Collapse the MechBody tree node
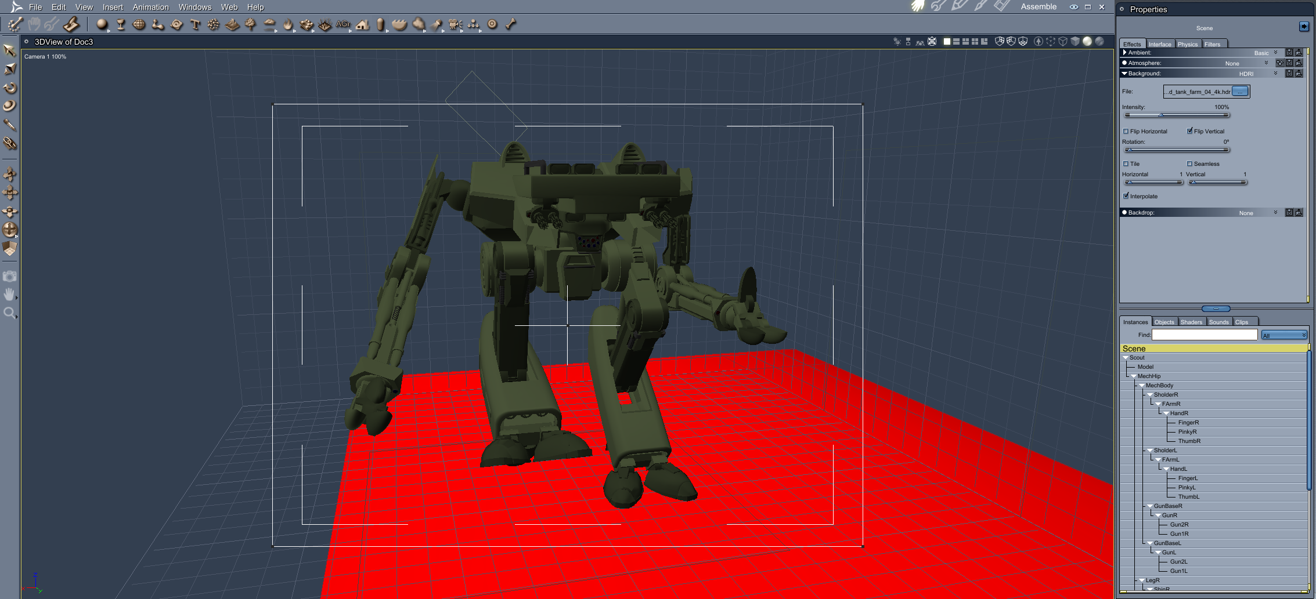Image resolution: width=1316 pixels, height=599 pixels. click(x=1142, y=386)
